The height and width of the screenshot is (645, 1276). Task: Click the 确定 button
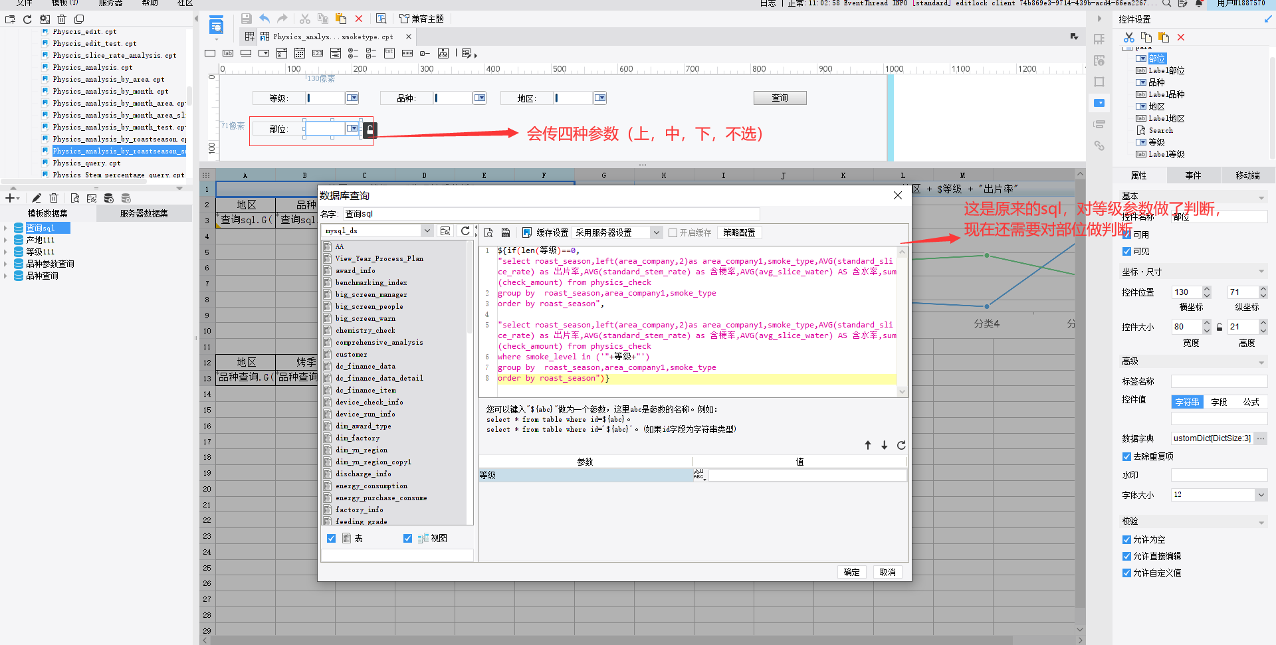click(x=851, y=572)
